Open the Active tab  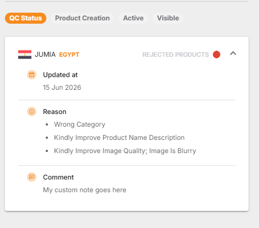[133, 18]
